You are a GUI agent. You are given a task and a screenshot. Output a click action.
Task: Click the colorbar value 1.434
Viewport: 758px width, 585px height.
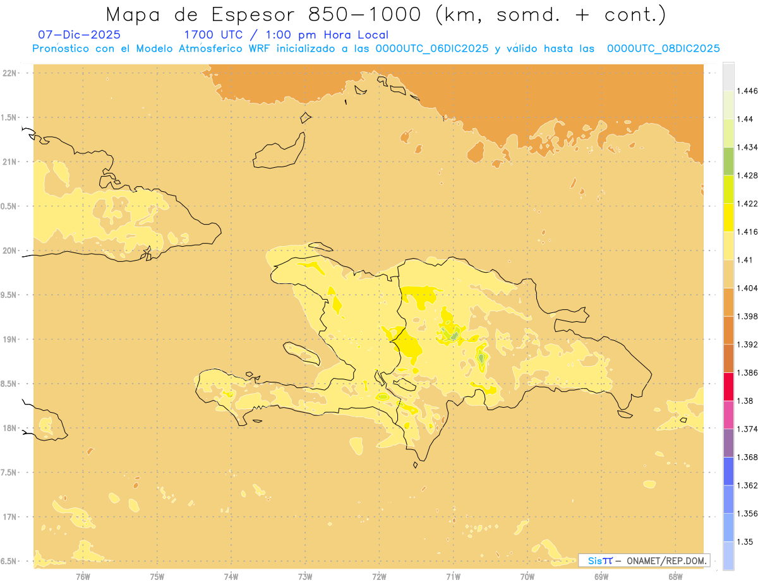(x=747, y=147)
